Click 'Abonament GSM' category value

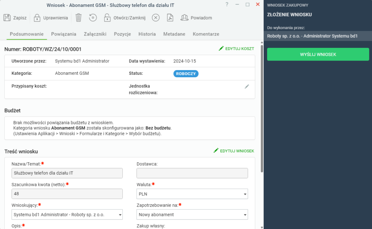click(x=72, y=73)
